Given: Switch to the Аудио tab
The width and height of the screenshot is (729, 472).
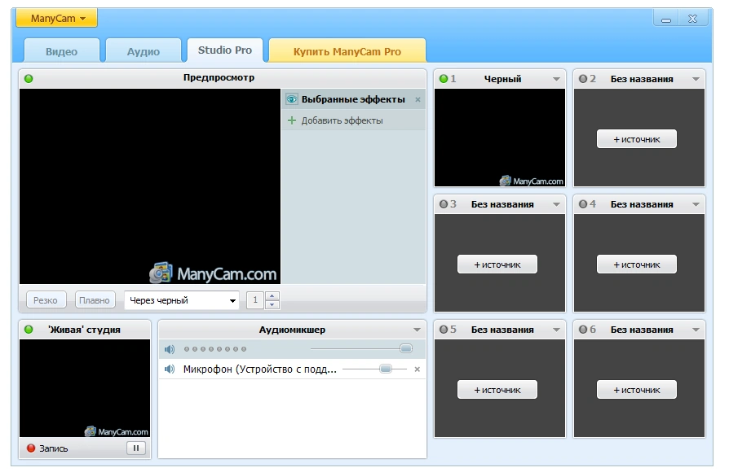Looking at the screenshot, I should click(144, 51).
